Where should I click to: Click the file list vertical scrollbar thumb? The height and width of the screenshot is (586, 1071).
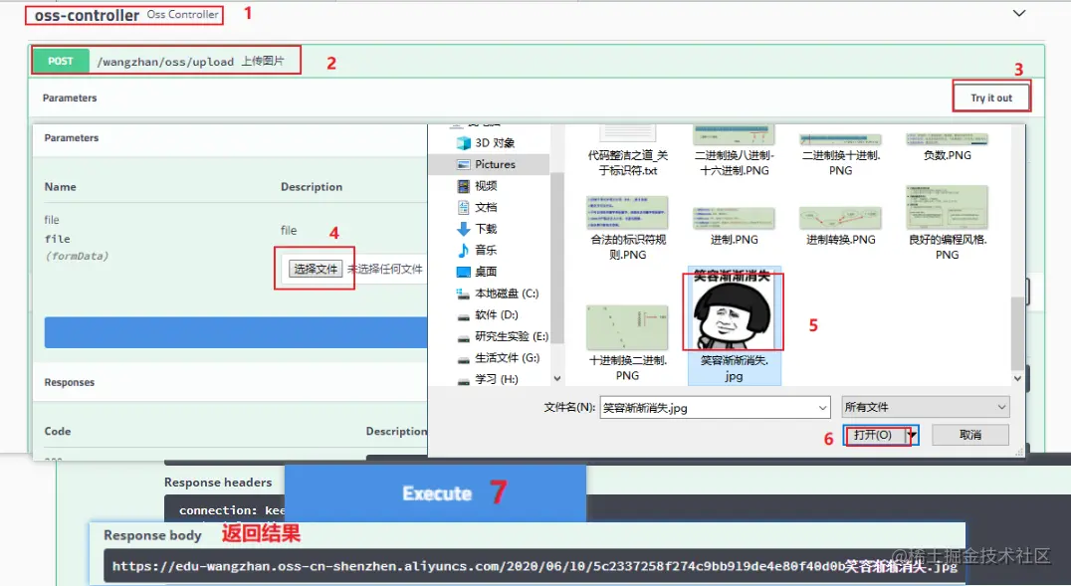[x=1017, y=332]
